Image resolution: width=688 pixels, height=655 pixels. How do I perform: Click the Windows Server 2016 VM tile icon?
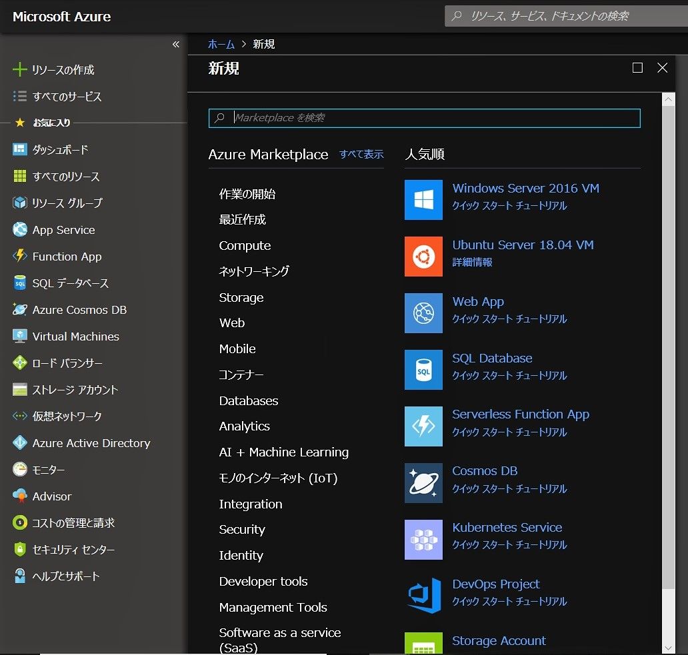coord(423,199)
